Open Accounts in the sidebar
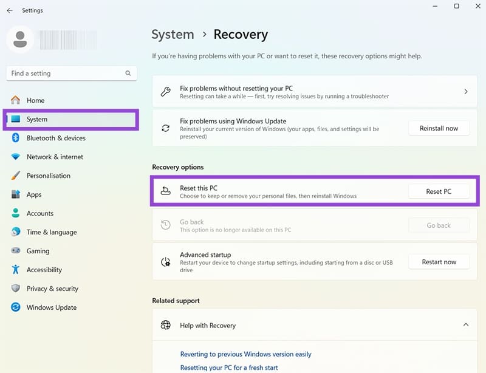This screenshot has width=486, height=373. click(x=40, y=213)
